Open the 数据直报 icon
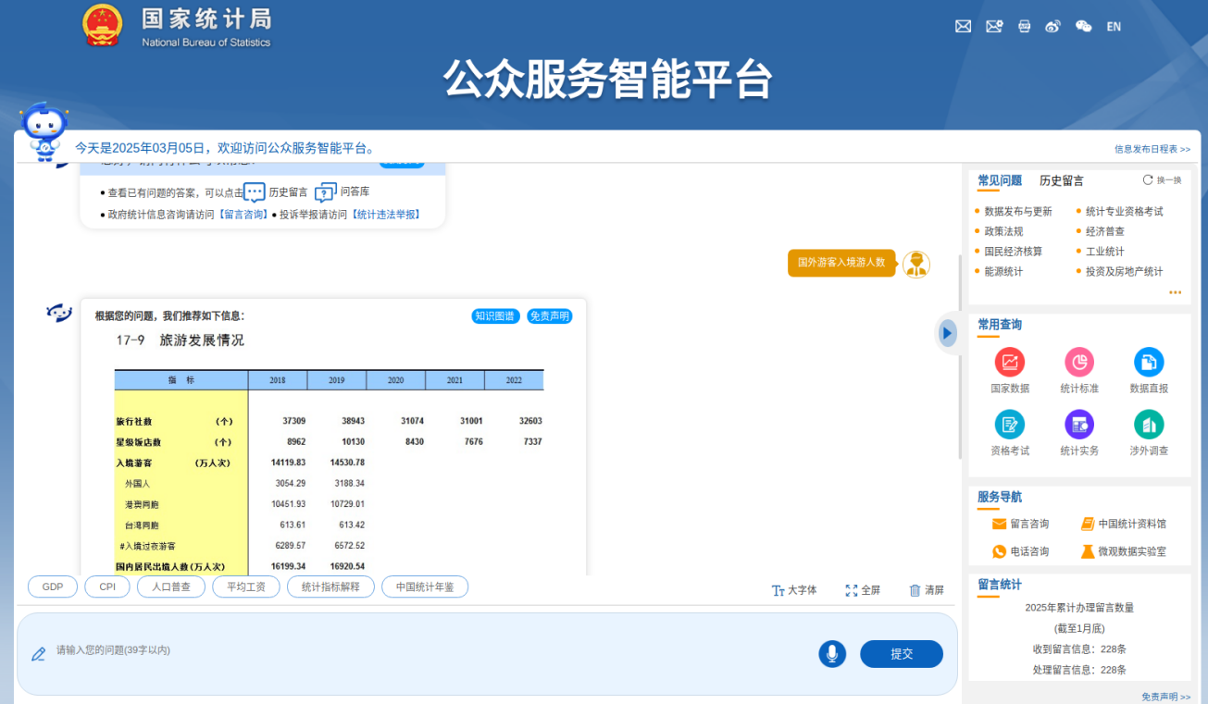1208x704 pixels. [1148, 362]
